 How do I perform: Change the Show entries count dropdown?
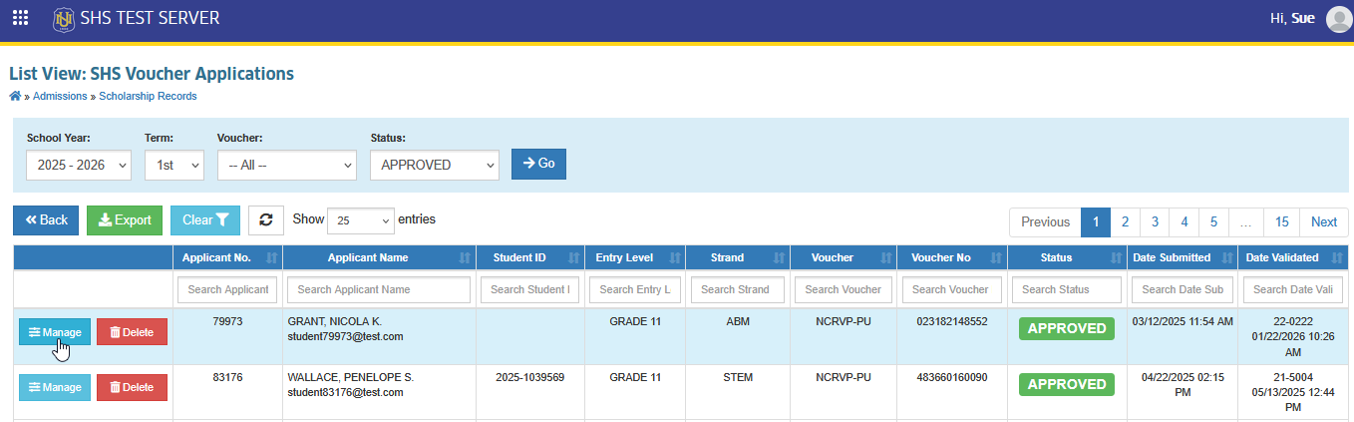coord(360,220)
